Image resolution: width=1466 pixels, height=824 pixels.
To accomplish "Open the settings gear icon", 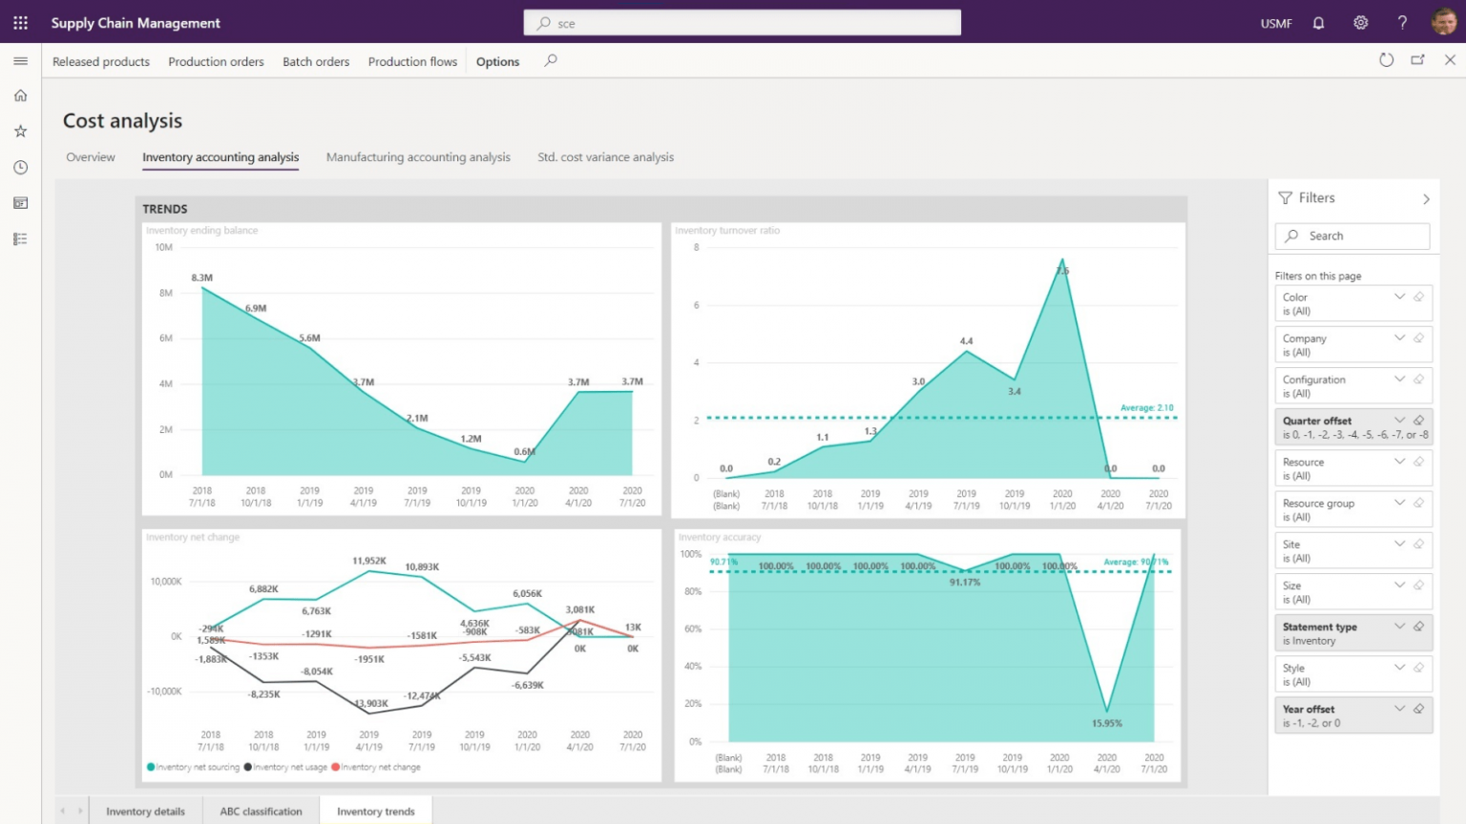I will 1360,23.
